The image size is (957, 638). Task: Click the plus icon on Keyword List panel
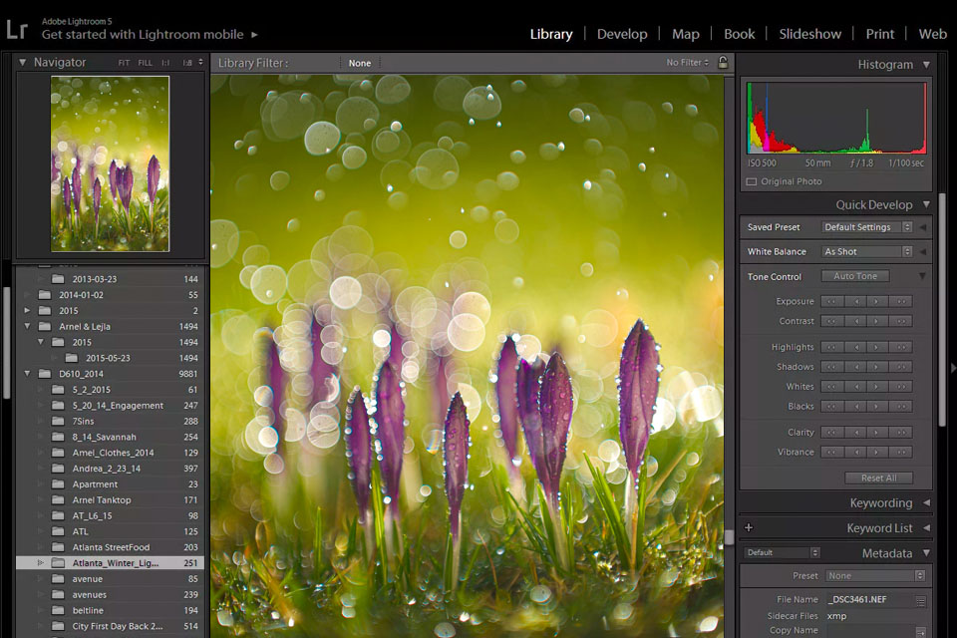pos(749,527)
